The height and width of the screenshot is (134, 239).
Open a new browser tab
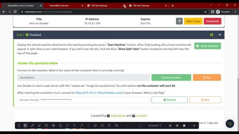click(x=173, y=6)
